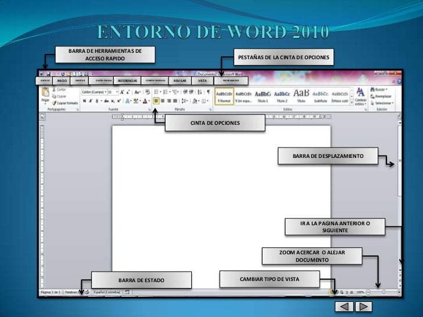
Task: Apply the Énfasis sutil style
Action: pyautogui.click(x=340, y=96)
